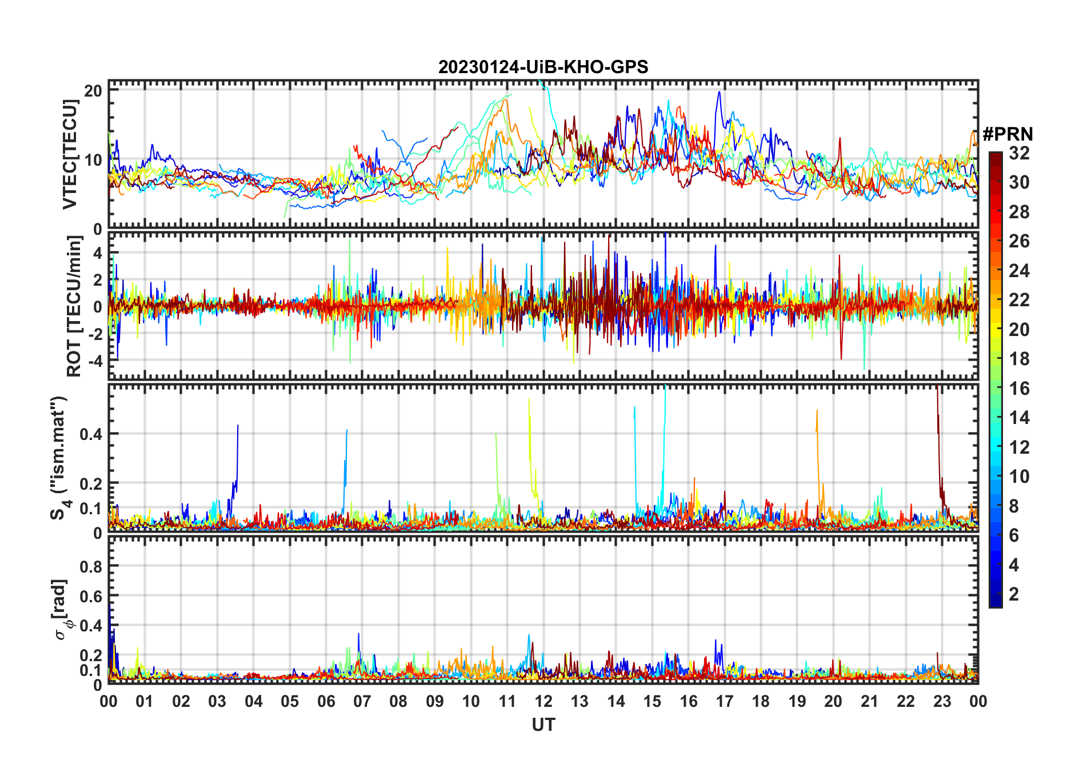Click colorbar tick label 8
This screenshot has width=1087, height=760.
[1014, 506]
